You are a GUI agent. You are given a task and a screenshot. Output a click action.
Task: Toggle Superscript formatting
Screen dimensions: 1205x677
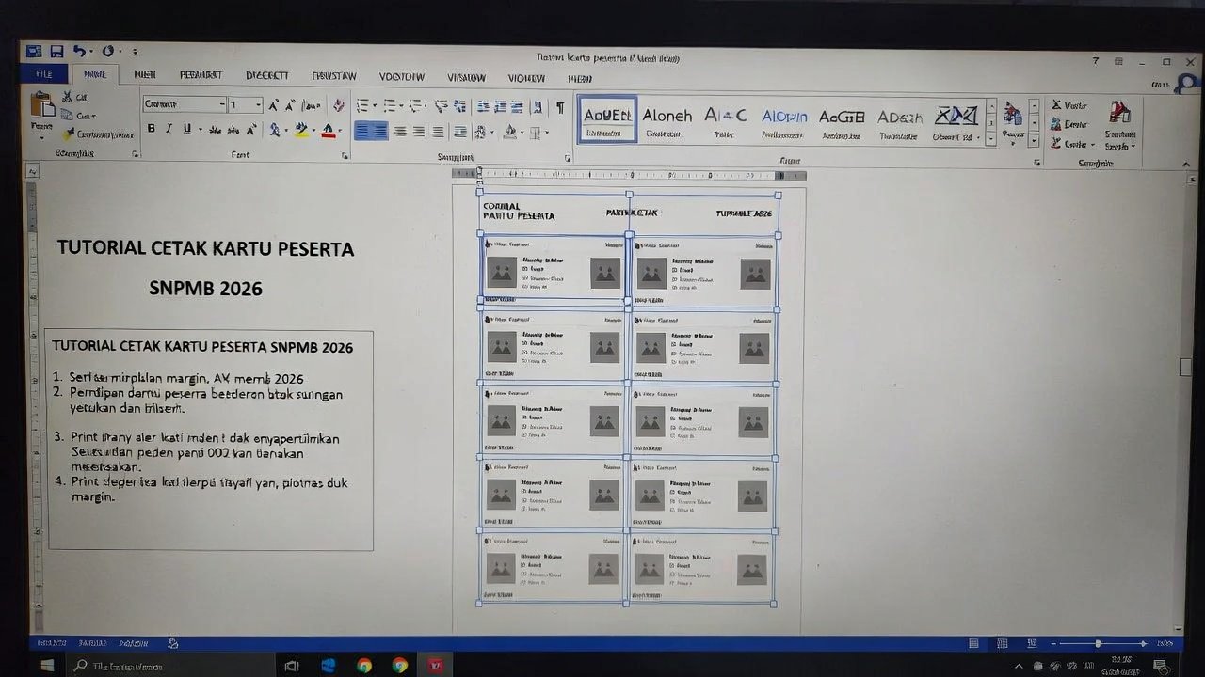pyautogui.click(x=250, y=130)
